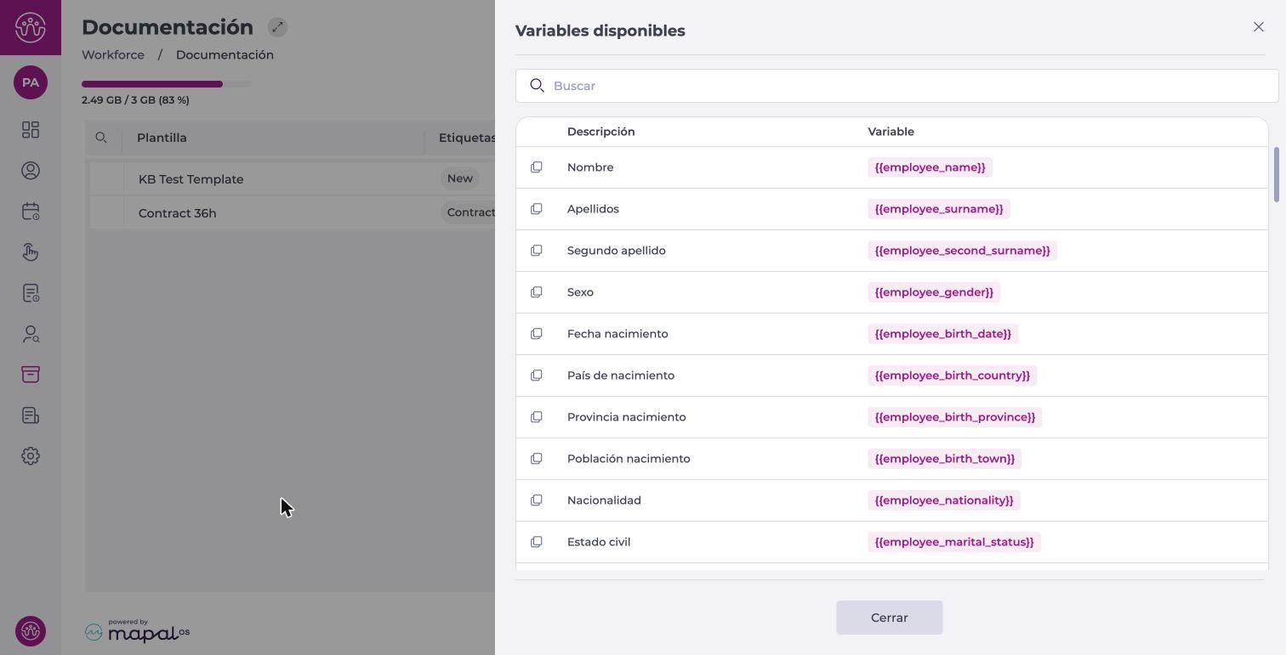Viewport: 1286px width, 655px height.
Task: Close the Variables disponibles panel with X
Action: click(1259, 27)
